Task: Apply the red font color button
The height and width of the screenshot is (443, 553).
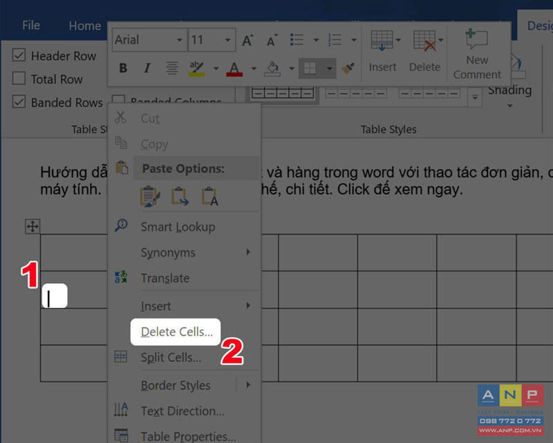Action: (234, 69)
